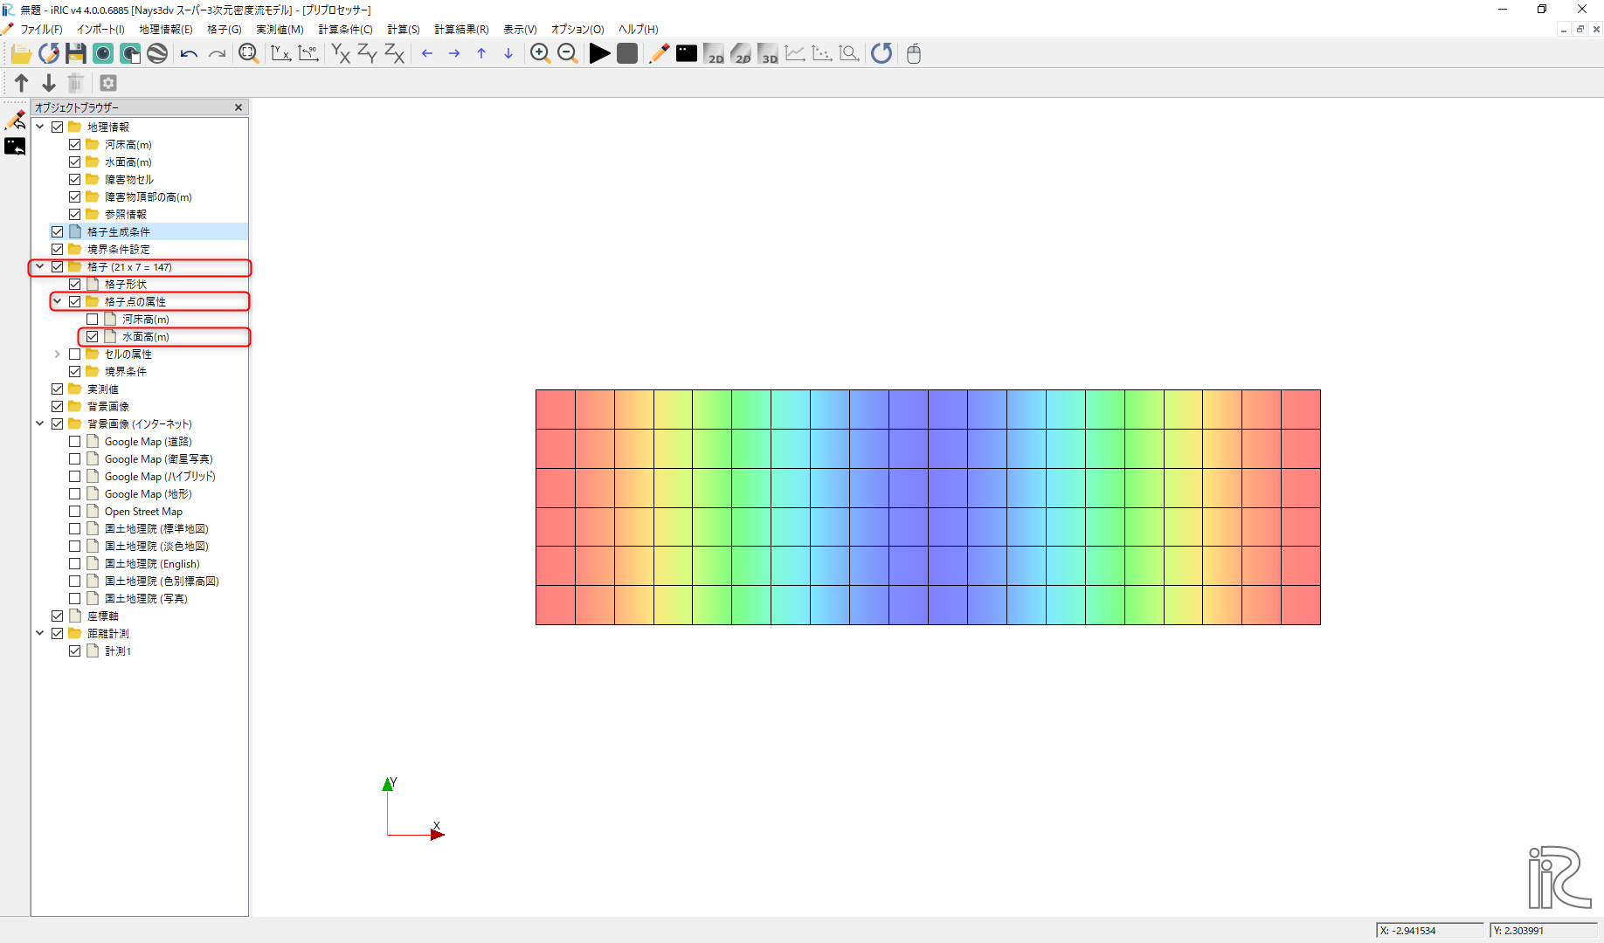Select the 格子生成条件 tree item

tap(119, 232)
